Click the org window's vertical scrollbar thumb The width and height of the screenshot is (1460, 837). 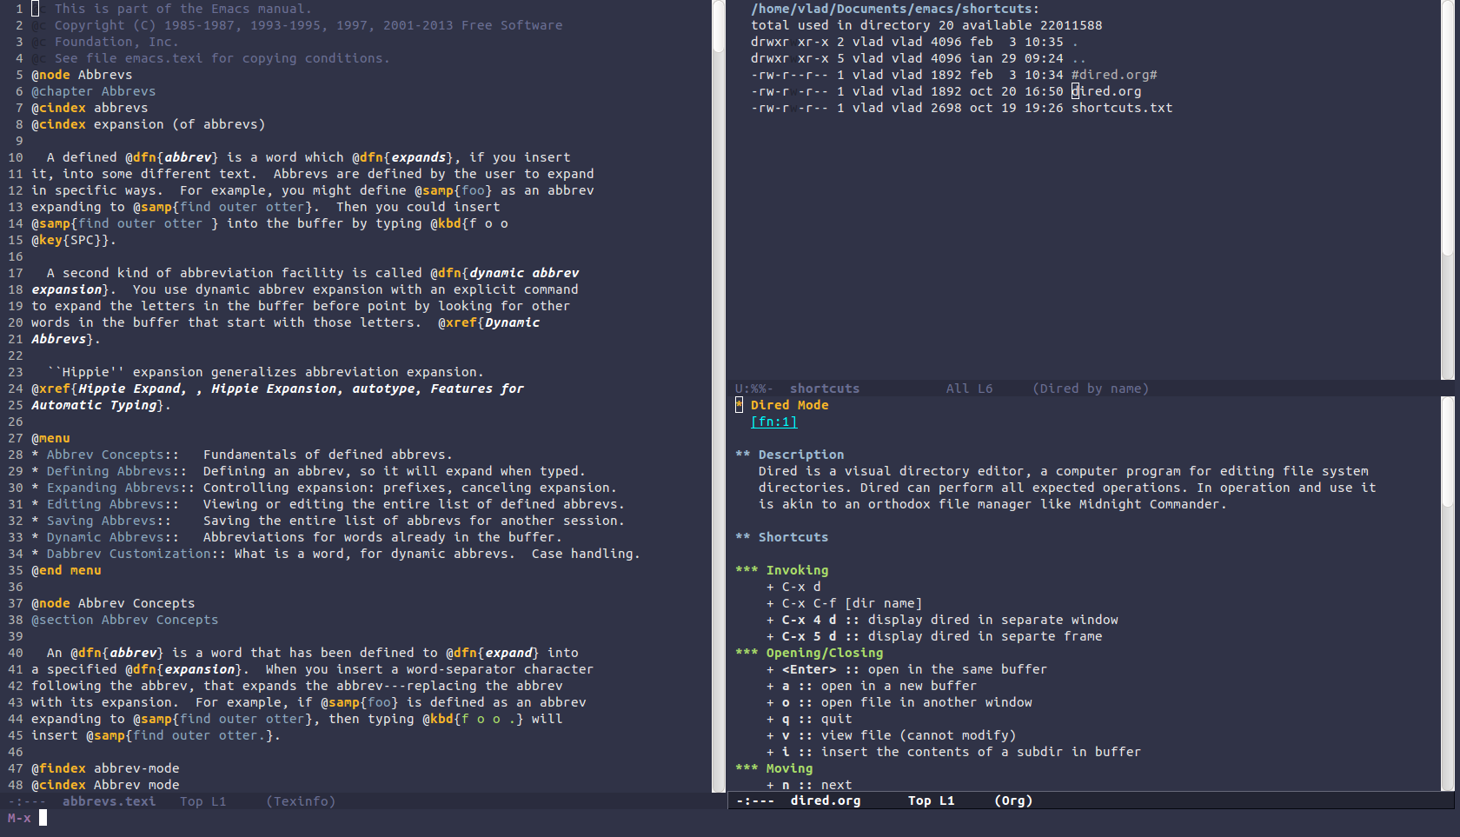pyautogui.click(x=1448, y=452)
